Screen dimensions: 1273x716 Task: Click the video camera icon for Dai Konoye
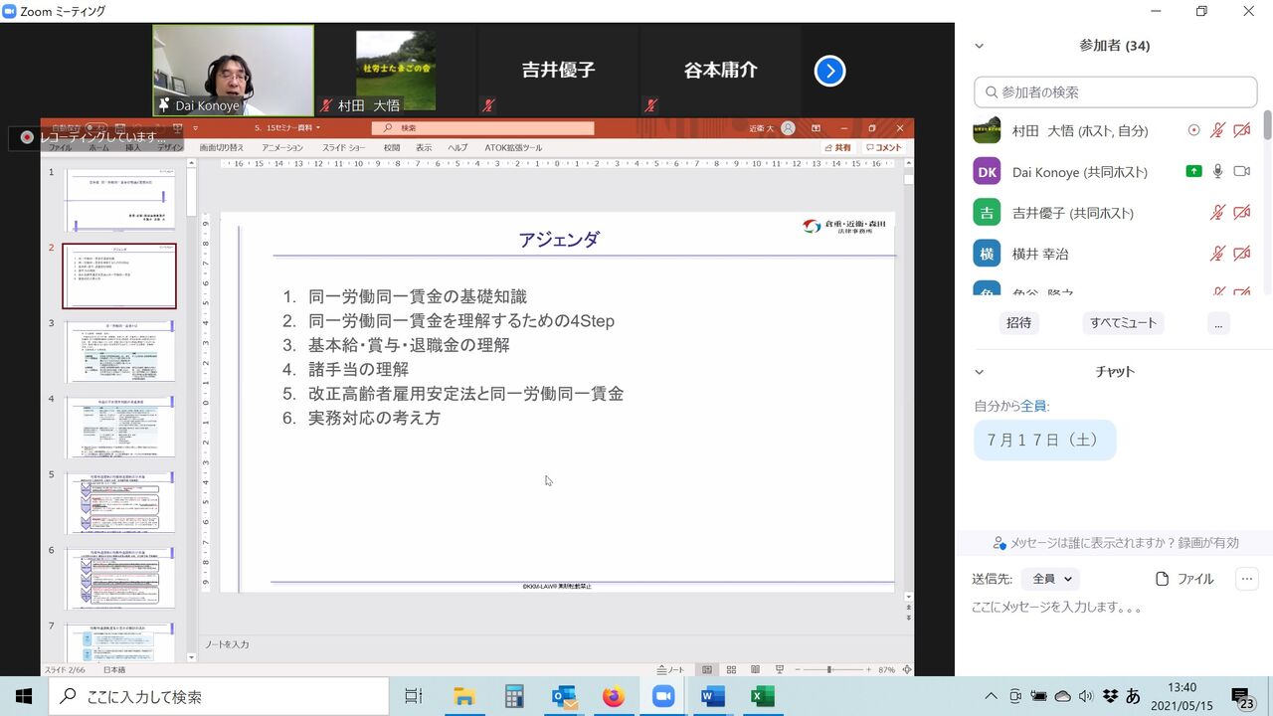coord(1242,171)
